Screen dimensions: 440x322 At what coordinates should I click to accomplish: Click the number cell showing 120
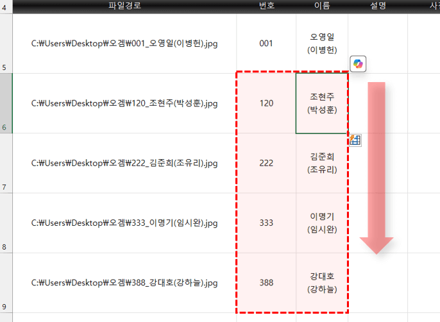pyautogui.click(x=266, y=103)
